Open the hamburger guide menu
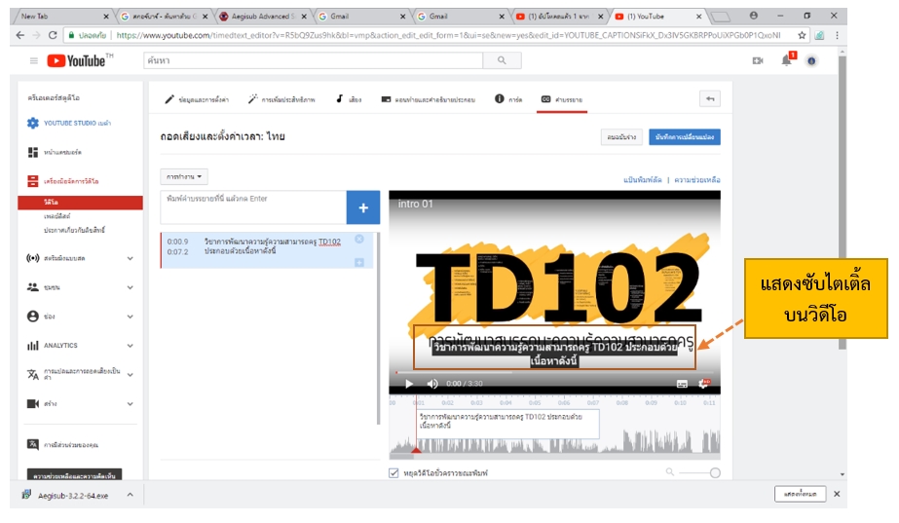 coord(34,60)
